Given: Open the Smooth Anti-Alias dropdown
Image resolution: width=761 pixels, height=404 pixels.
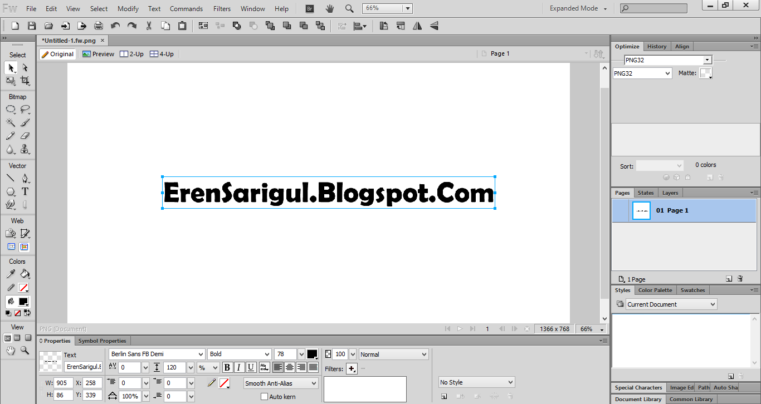Looking at the screenshot, I should click(x=281, y=383).
